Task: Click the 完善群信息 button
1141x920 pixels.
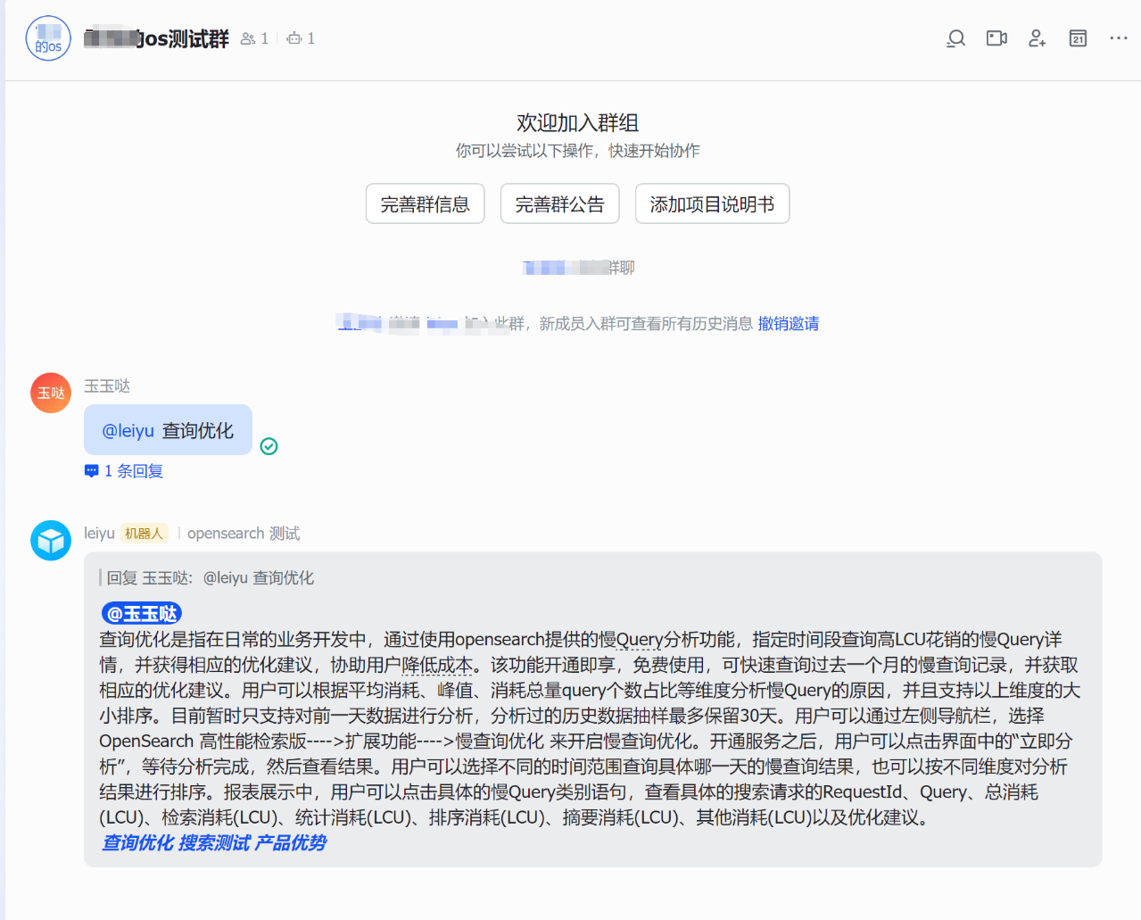Action: [425, 203]
